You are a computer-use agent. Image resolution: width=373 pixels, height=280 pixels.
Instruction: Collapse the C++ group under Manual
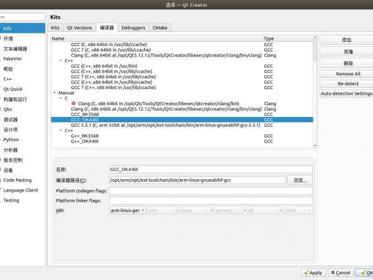(61, 131)
